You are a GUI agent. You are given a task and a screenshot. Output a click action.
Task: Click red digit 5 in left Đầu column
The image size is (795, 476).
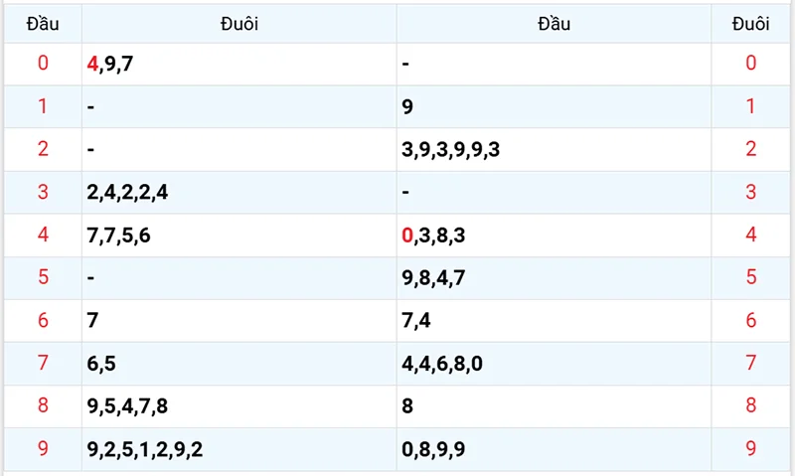43,277
